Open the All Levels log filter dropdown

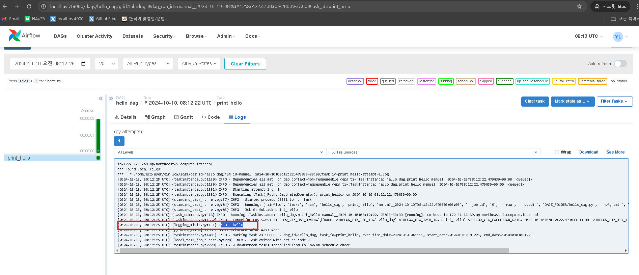click(220, 152)
